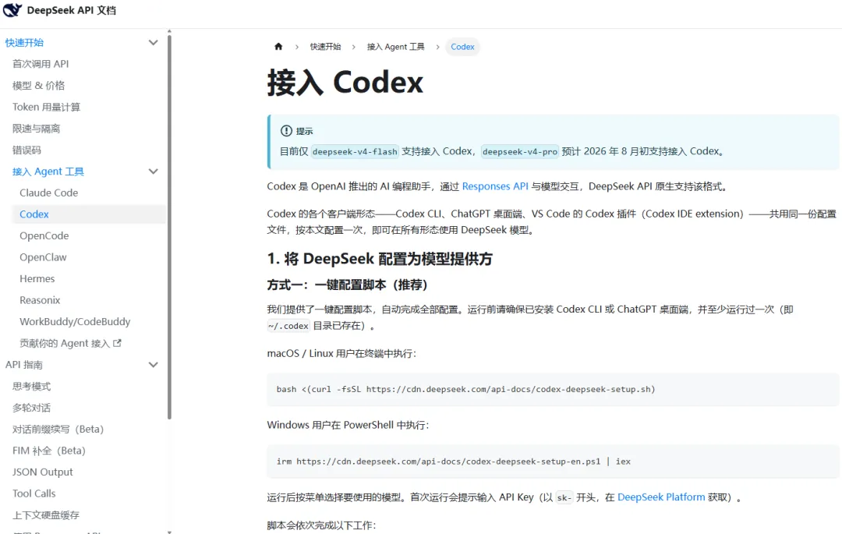Image resolution: width=842 pixels, height=534 pixels.
Task: Open 上下文硬盘缓存 page
Action: [x=46, y=515]
